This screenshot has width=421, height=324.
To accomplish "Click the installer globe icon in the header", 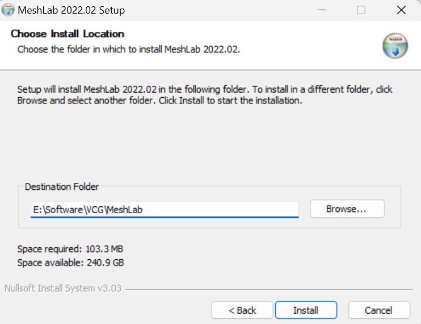I will 395,46.
